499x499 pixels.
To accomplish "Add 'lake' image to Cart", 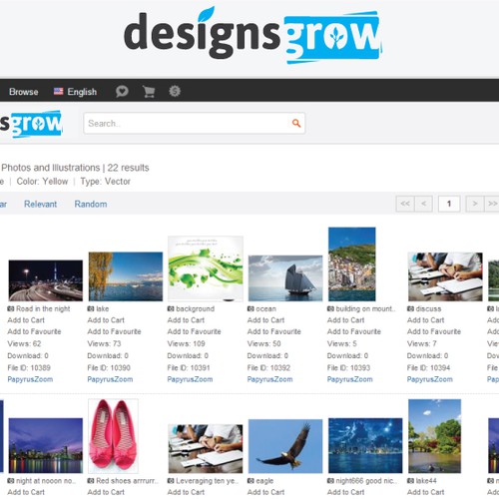I will click(106, 320).
